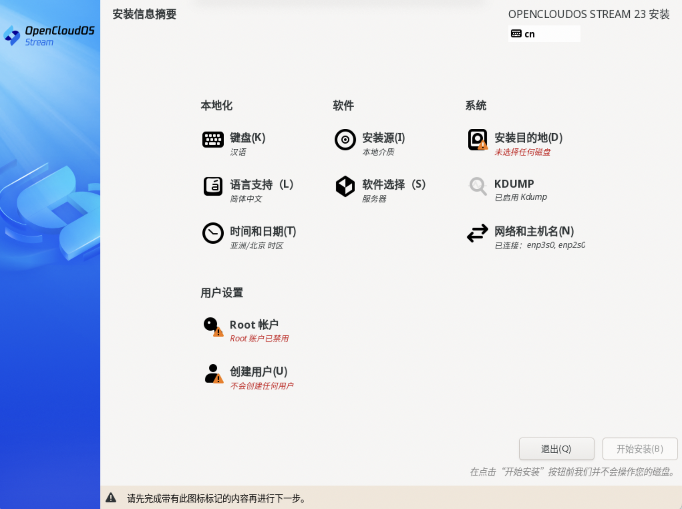Click the 开始安装(B) begin installation button
The height and width of the screenshot is (509, 682).
640,449
